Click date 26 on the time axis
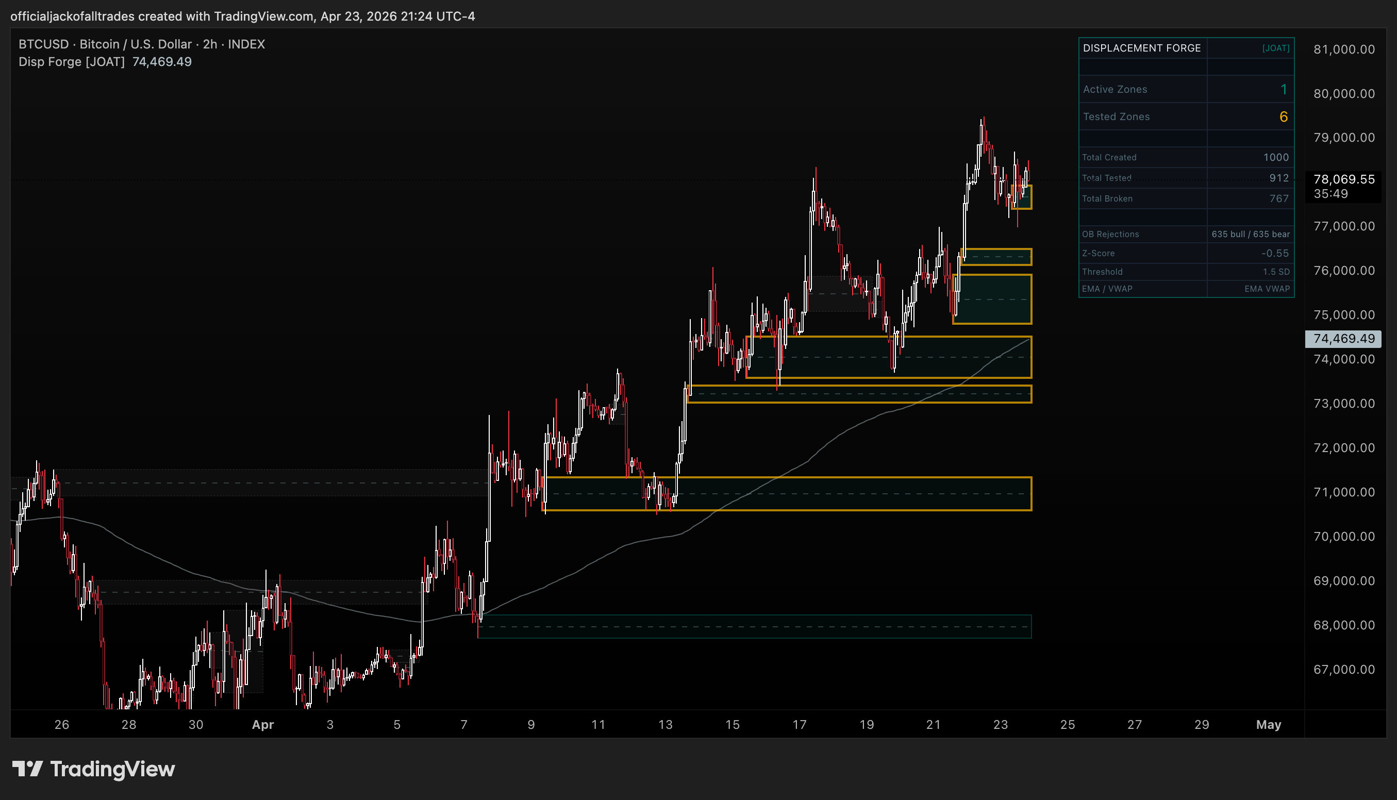This screenshot has height=800, width=1397. click(x=61, y=725)
